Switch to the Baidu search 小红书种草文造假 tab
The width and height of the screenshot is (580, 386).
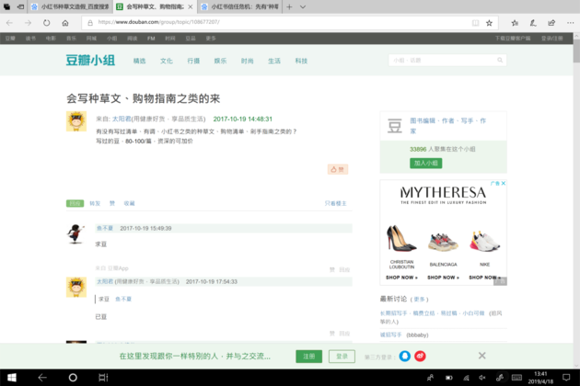click(x=70, y=6)
